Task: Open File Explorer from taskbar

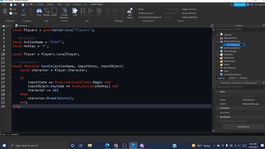Action: (90, 145)
